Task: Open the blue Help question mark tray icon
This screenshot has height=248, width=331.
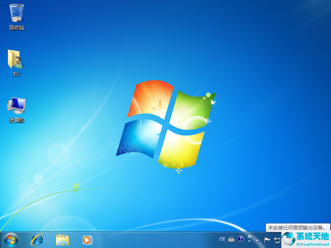Action: (240, 239)
